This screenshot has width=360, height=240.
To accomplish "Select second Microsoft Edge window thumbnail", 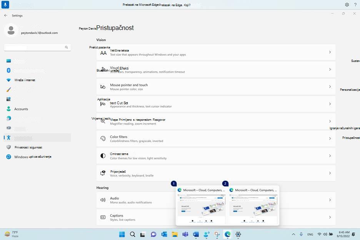I will (253, 206).
